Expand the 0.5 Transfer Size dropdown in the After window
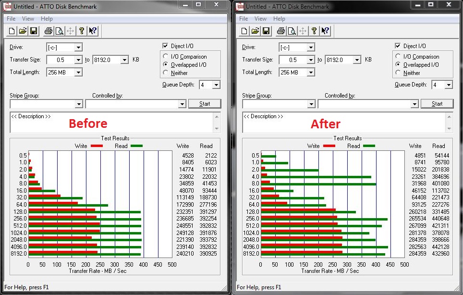Screen dimensions: 463x295 (311, 60)
